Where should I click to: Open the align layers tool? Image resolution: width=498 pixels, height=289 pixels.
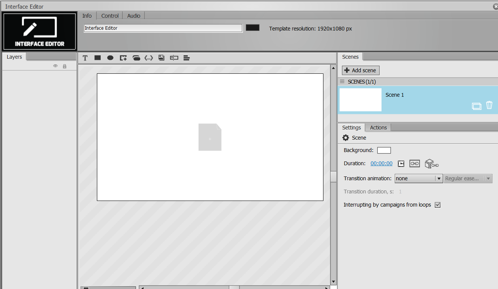pos(186,58)
